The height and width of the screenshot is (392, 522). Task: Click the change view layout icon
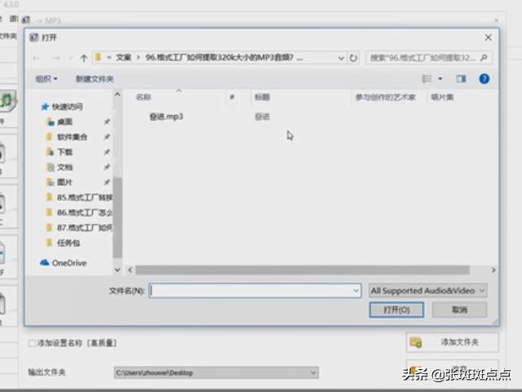pos(427,78)
